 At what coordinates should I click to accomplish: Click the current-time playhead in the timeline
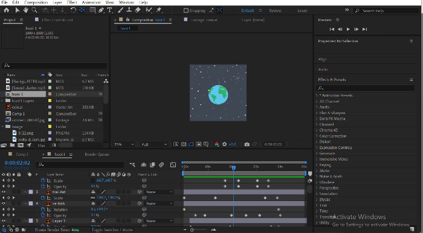(234, 168)
